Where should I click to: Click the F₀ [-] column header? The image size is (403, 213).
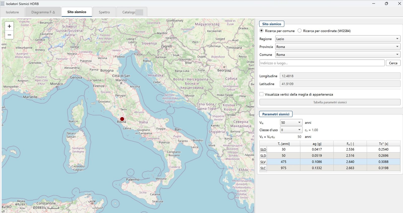point(350,144)
